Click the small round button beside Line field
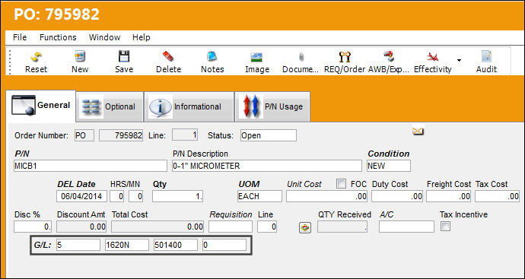This screenshot has height=279, width=525. click(304, 227)
